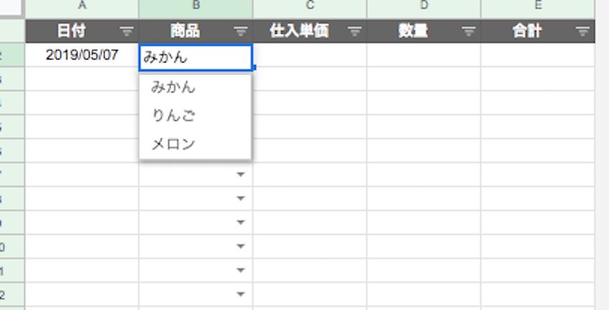The image size is (609, 310).
Task: Expand the second dropdown arrow below the suggestion list
Action: [241, 198]
